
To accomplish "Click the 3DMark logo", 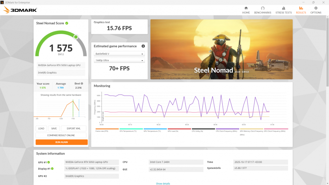I will [20, 10].
